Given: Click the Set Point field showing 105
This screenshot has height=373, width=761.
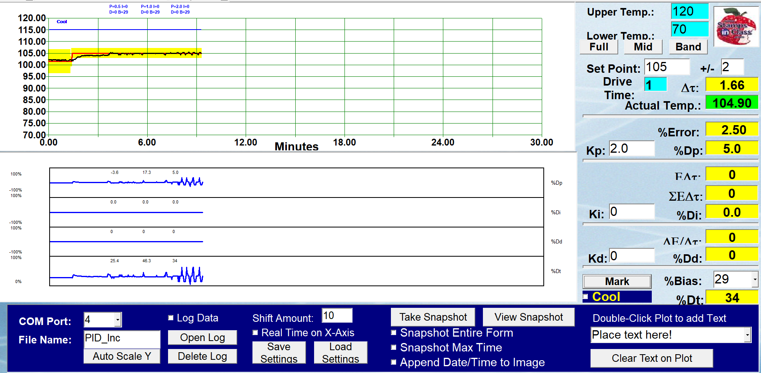Looking at the screenshot, I should tap(667, 67).
